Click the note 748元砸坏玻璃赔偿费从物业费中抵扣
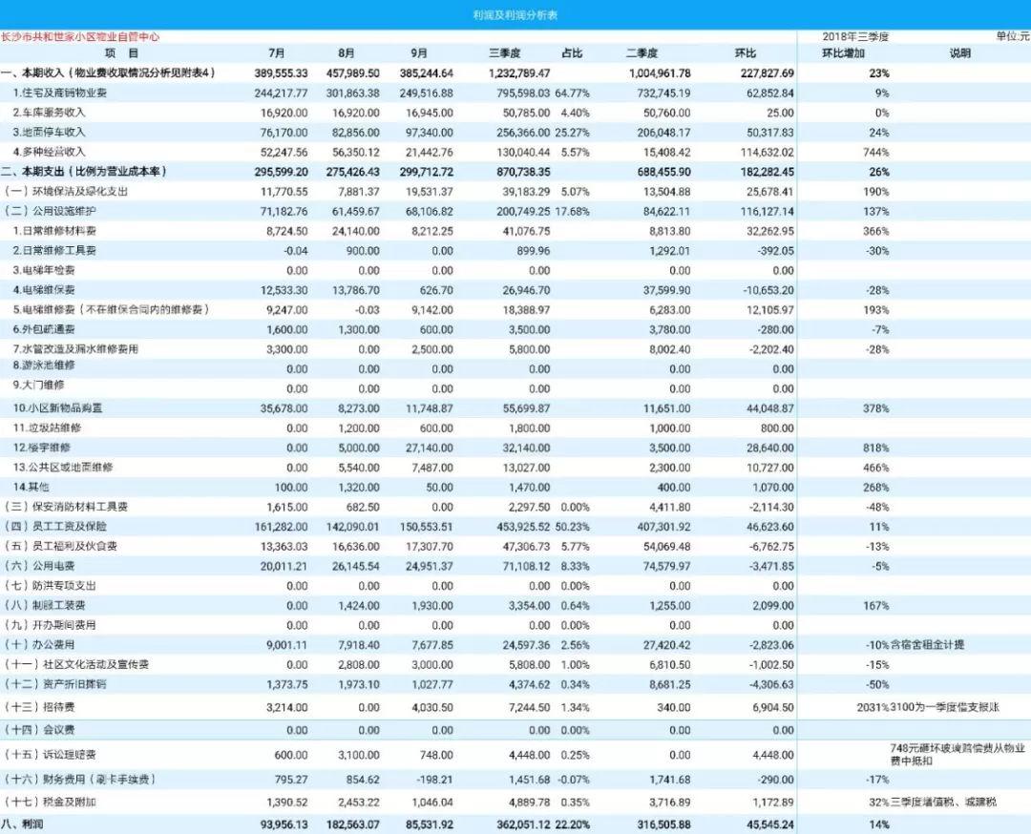Screen dimensions: 1031x834 (957, 755)
